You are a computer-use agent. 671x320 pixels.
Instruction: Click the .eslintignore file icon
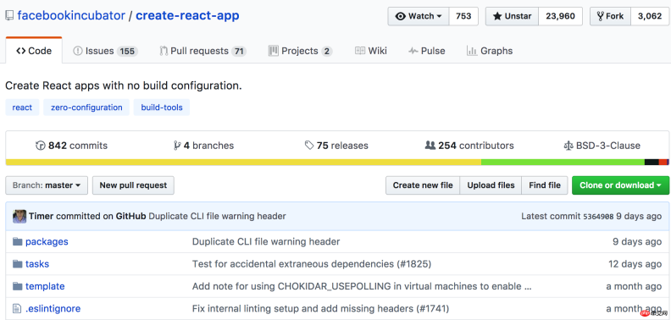coord(17,308)
